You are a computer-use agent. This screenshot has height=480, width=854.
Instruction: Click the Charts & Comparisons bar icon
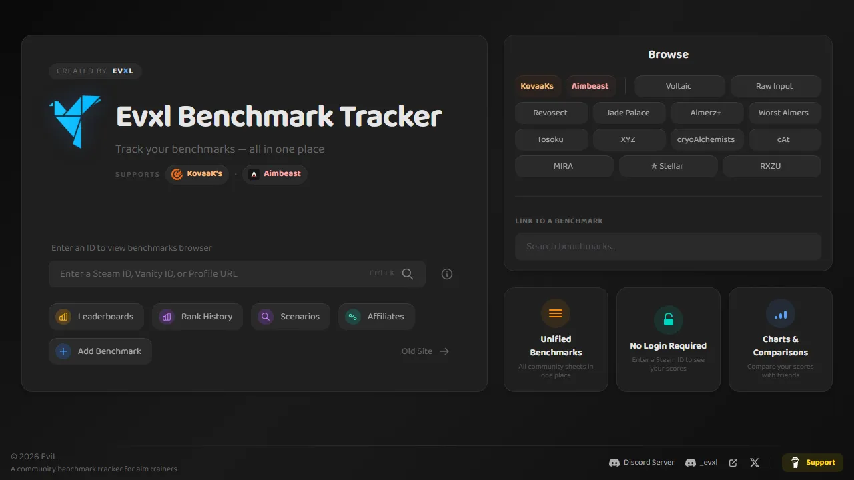(x=780, y=313)
